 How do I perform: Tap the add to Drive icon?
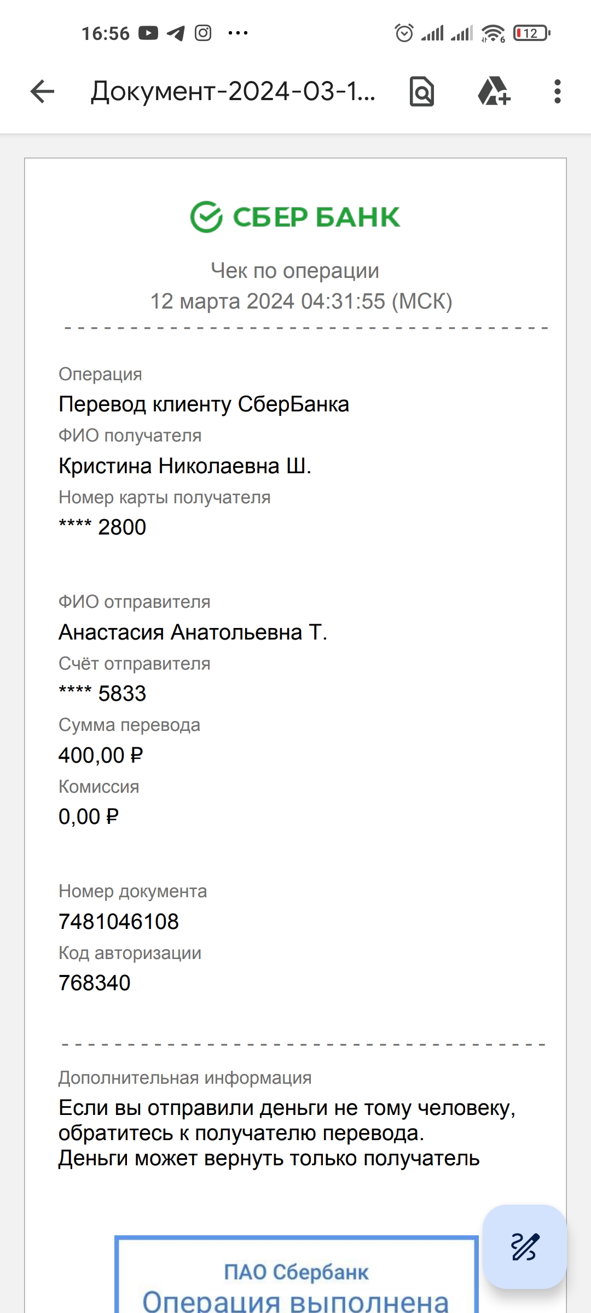click(x=494, y=91)
